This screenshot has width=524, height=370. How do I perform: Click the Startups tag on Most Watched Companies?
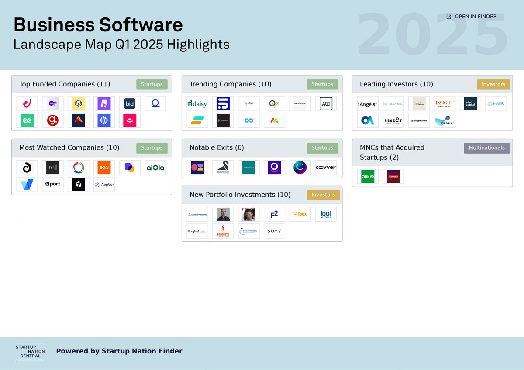coord(152,148)
